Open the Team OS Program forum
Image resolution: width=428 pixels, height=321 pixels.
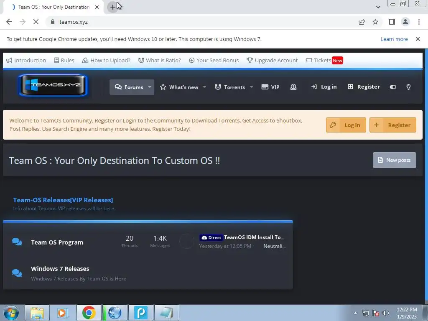pos(57,242)
